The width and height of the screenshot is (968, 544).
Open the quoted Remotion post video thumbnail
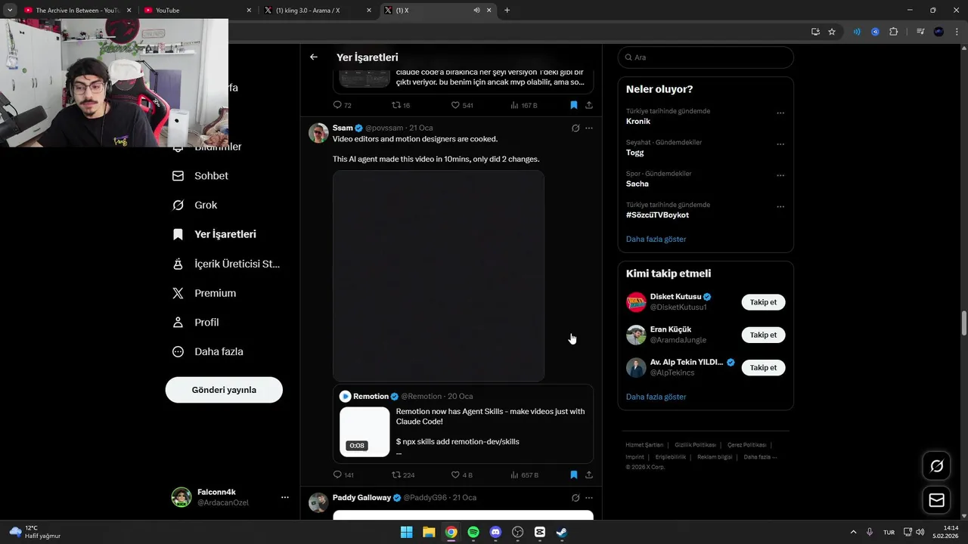365,432
